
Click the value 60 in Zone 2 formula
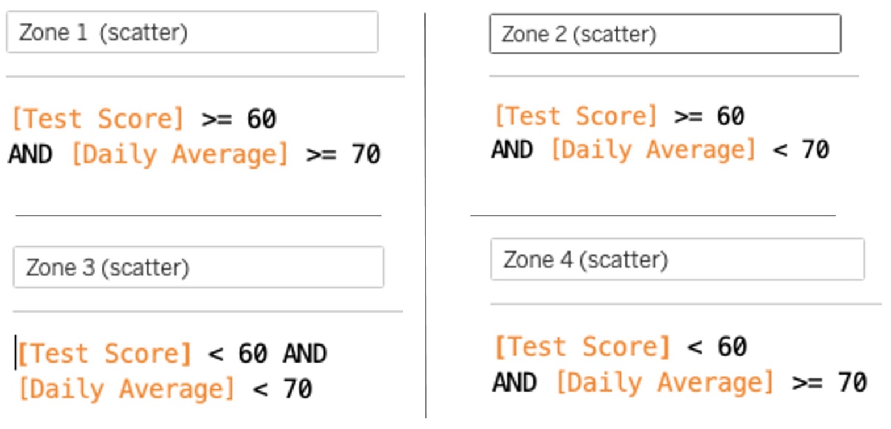click(x=730, y=116)
